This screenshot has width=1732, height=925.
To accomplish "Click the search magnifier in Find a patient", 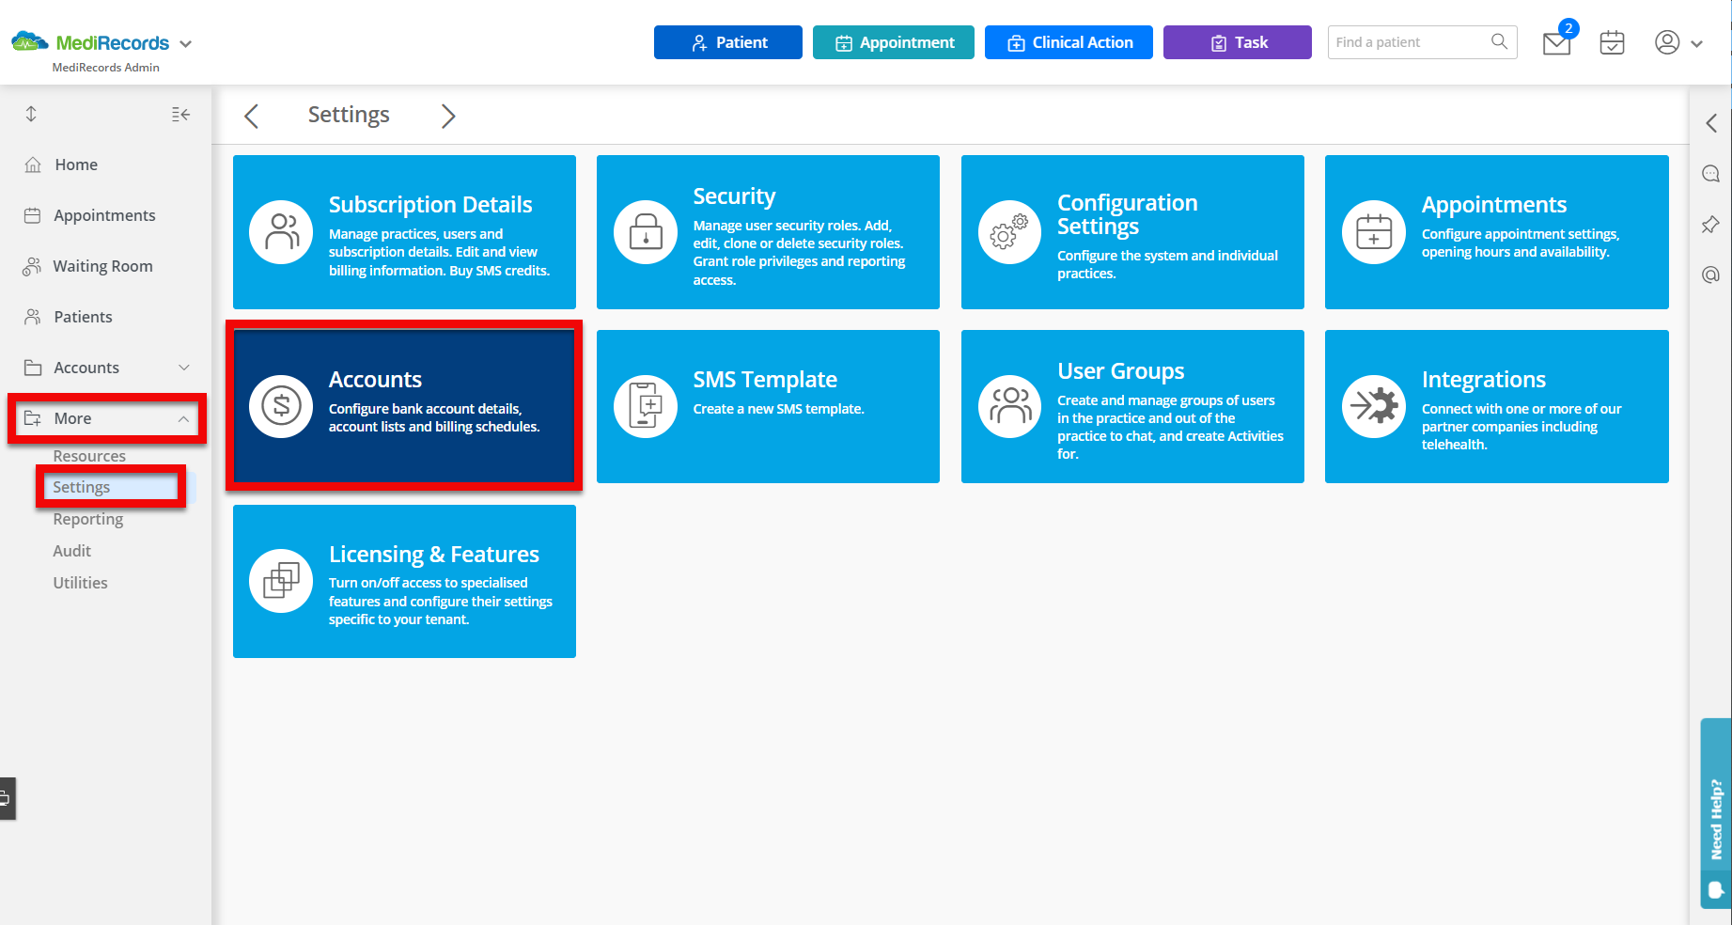I will tap(1498, 42).
